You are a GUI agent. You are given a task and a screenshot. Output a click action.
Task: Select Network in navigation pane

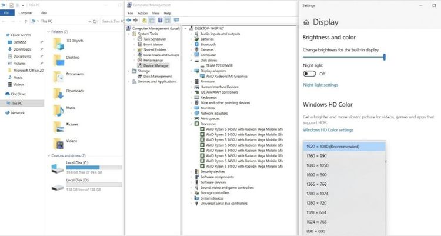coord(18,113)
